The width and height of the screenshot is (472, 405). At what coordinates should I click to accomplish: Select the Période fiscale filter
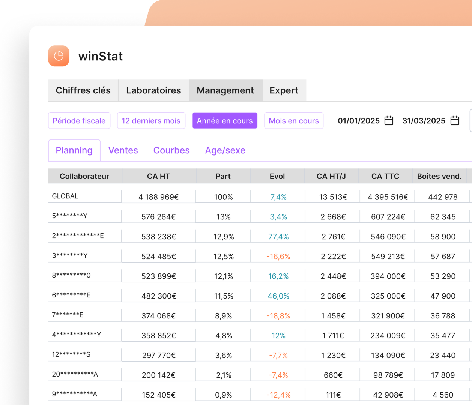pyautogui.click(x=79, y=121)
